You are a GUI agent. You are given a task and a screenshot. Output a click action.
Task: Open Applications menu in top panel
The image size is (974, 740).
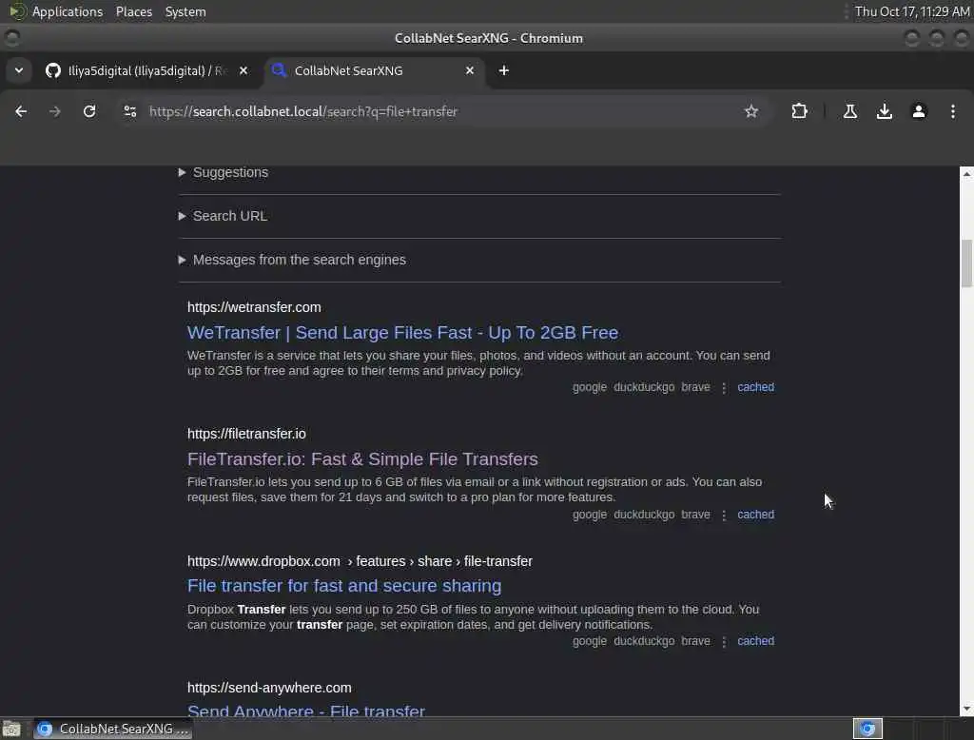click(68, 11)
